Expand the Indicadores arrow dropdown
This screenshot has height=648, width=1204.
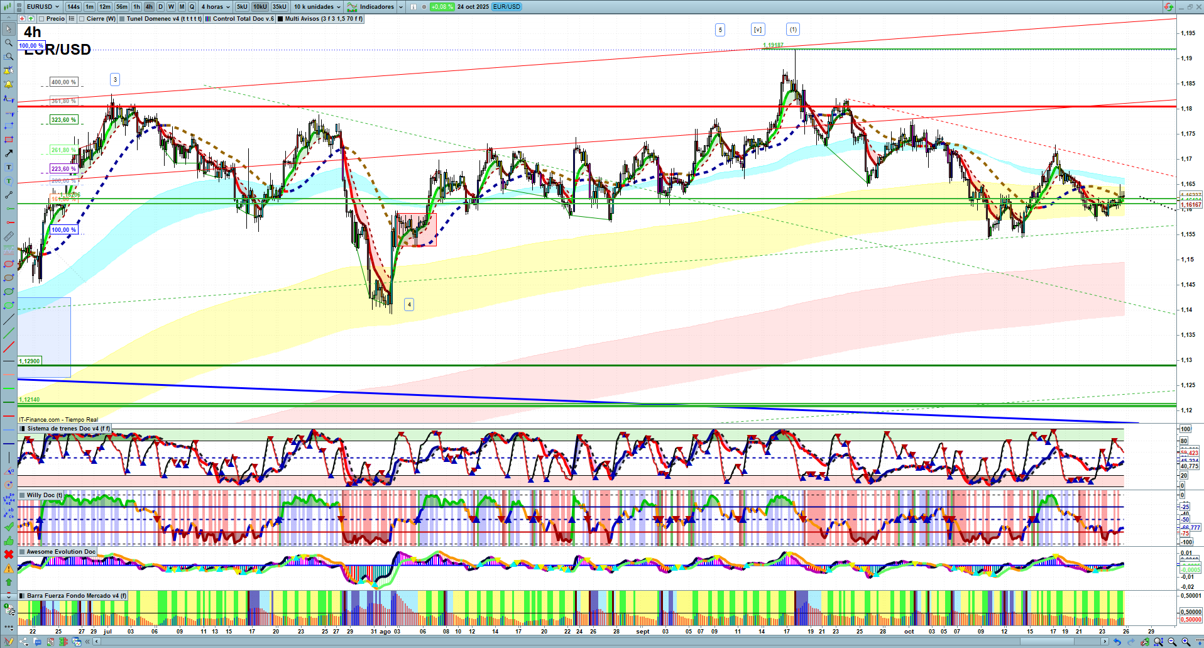[401, 7]
